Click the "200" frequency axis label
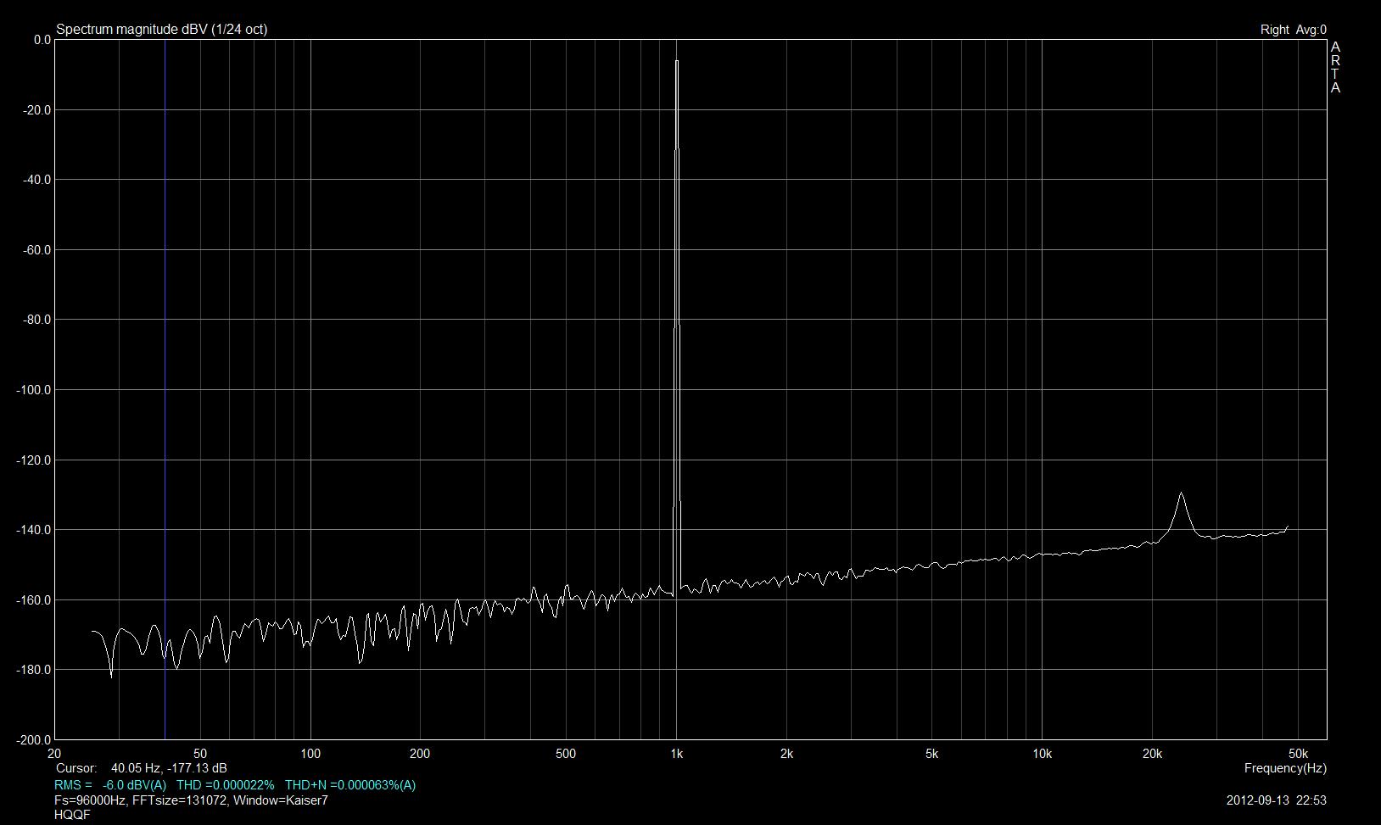Screen dimensions: 1381x825 [420, 754]
